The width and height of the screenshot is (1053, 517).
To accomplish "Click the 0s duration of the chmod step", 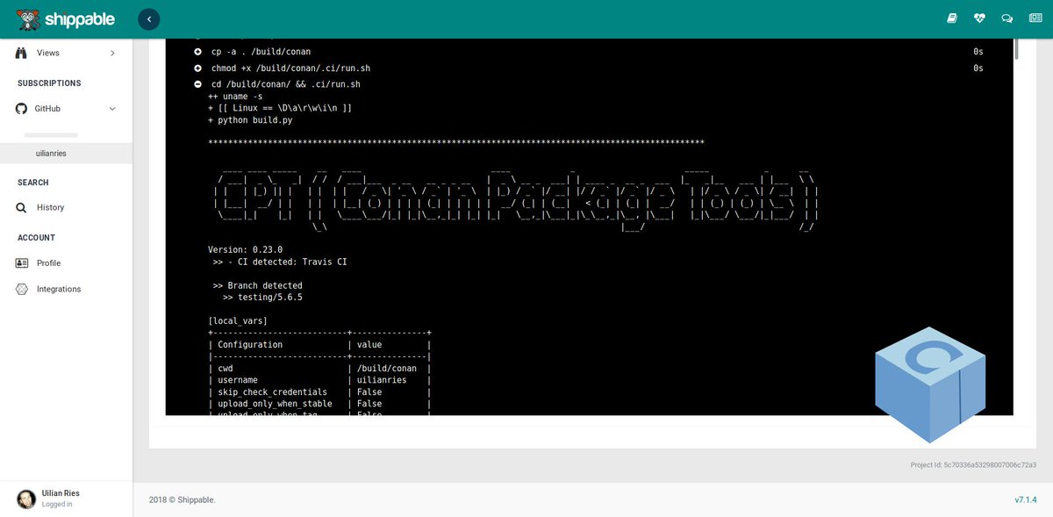I will [978, 68].
